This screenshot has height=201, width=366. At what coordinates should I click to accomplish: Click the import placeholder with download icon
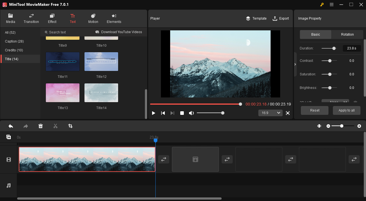click(195, 159)
